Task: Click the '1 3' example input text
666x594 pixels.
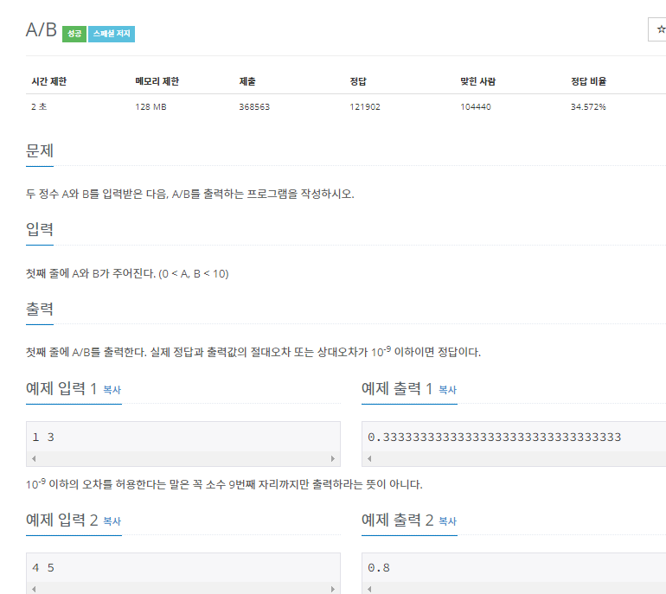Action: [x=43, y=438]
